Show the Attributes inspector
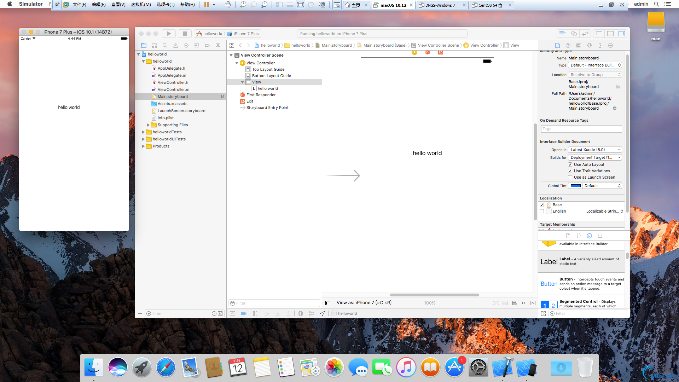The width and height of the screenshot is (679, 382). [x=589, y=45]
